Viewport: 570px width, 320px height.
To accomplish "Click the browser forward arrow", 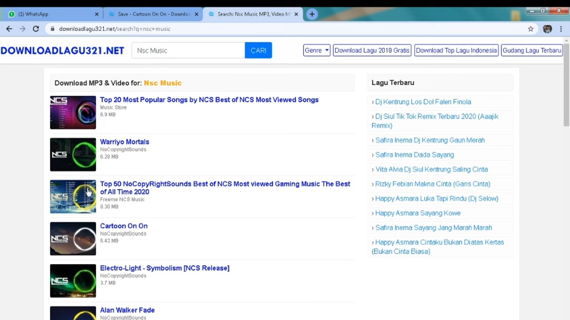I will coord(22,29).
